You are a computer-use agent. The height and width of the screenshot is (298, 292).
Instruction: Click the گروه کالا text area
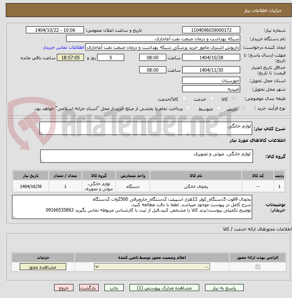(x=147, y=156)
